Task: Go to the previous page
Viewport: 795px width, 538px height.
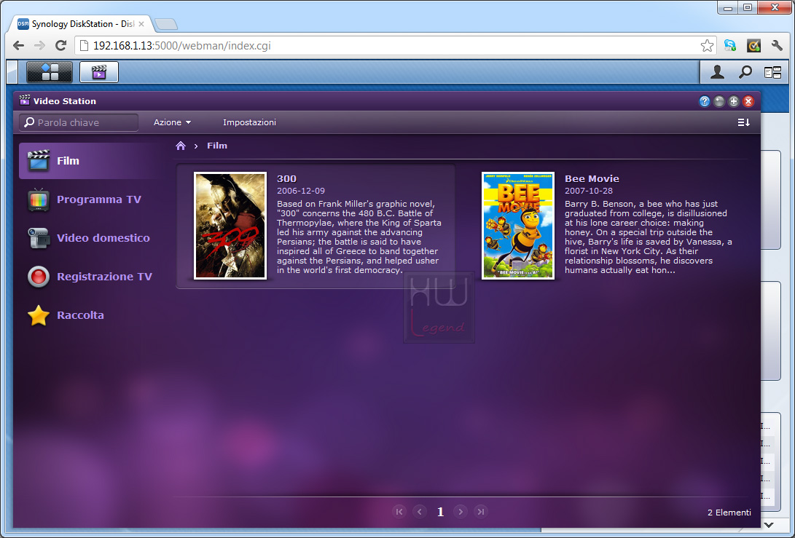Action: click(419, 512)
